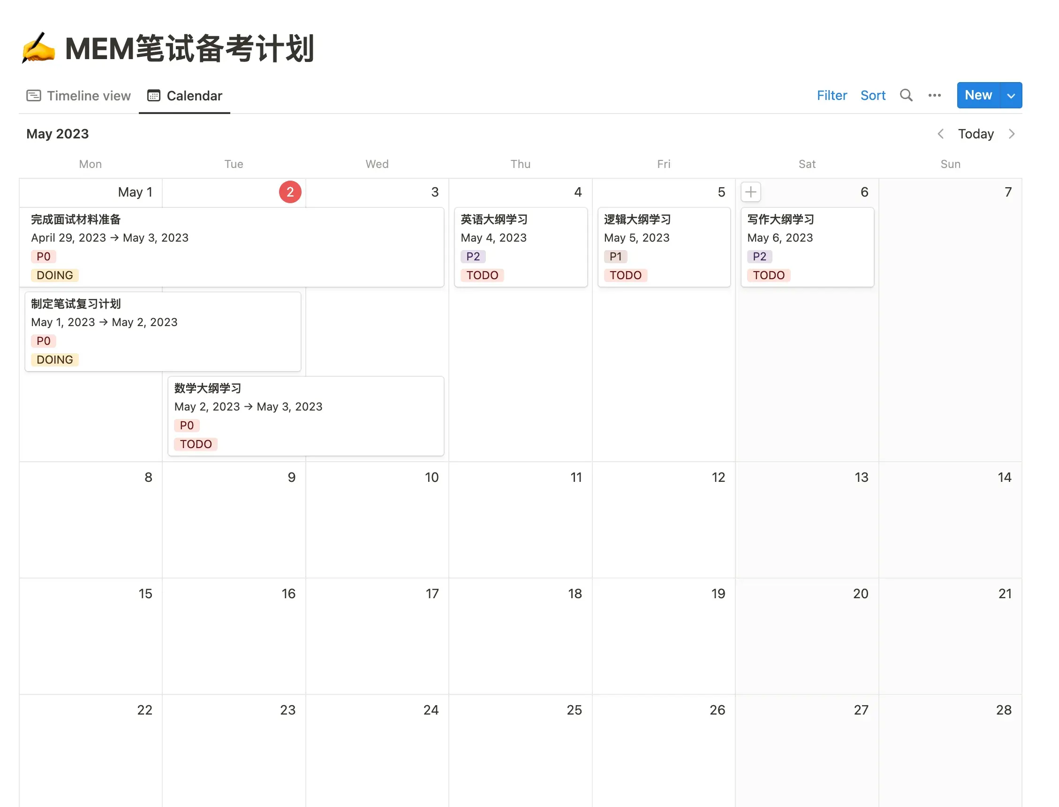The image size is (1059, 807).
Task: Click the DOING status tag on 完成面试材料准备
Action: [x=54, y=275]
